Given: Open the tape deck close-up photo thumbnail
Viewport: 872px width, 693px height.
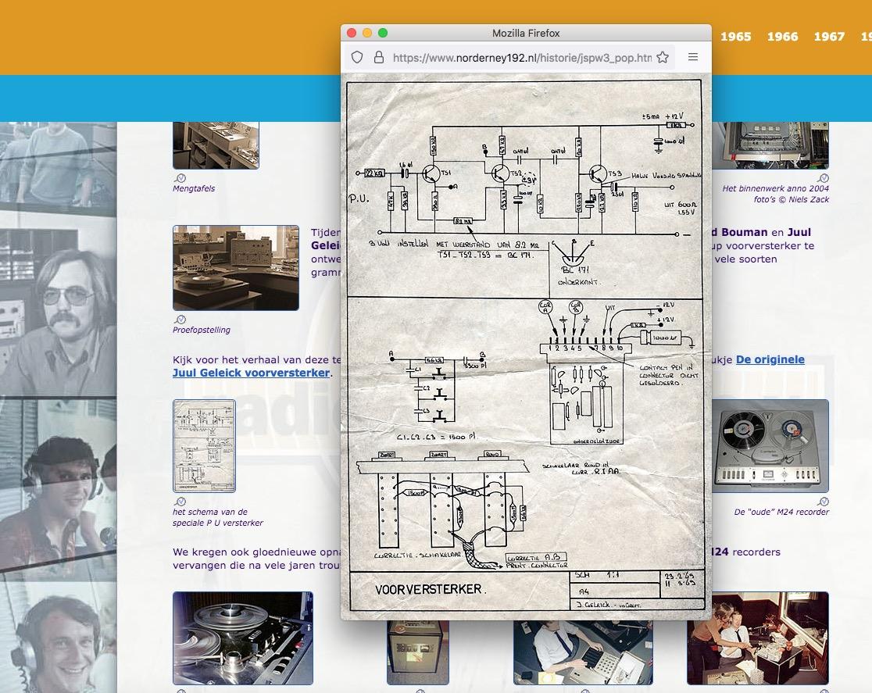Looking at the screenshot, I should pyautogui.click(x=243, y=638).
